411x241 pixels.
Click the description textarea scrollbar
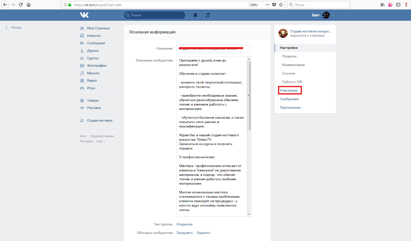coord(249,95)
